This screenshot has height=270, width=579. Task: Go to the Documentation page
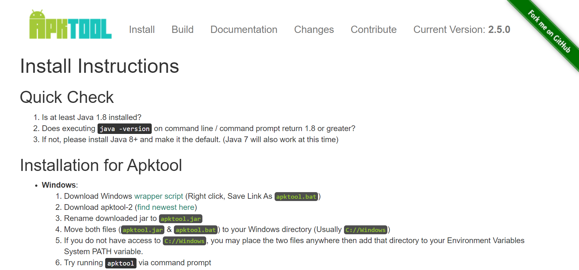(x=244, y=29)
